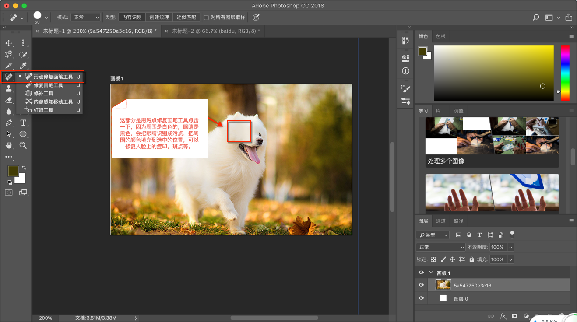Select the Zoom tool in toolbar
This screenshot has height=322, width=577.
23,145
